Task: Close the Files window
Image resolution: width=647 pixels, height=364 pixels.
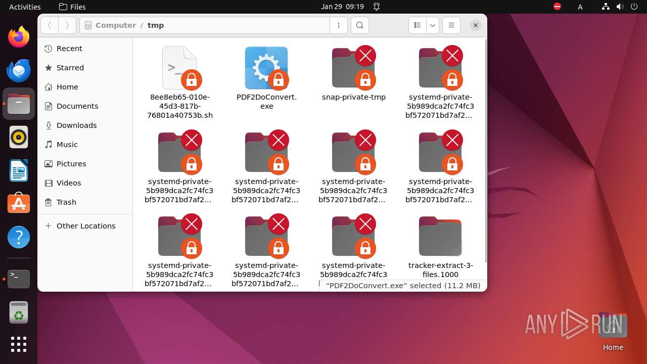Action: click(476, 25)
